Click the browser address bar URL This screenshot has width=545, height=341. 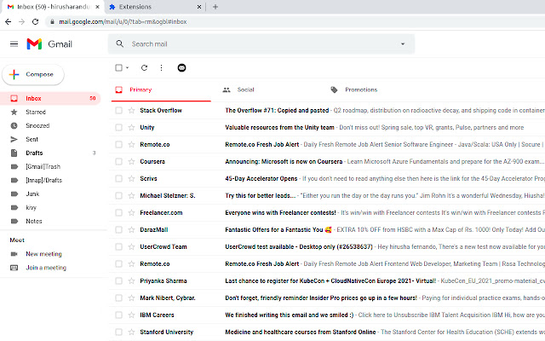click(x=123, y=21)
